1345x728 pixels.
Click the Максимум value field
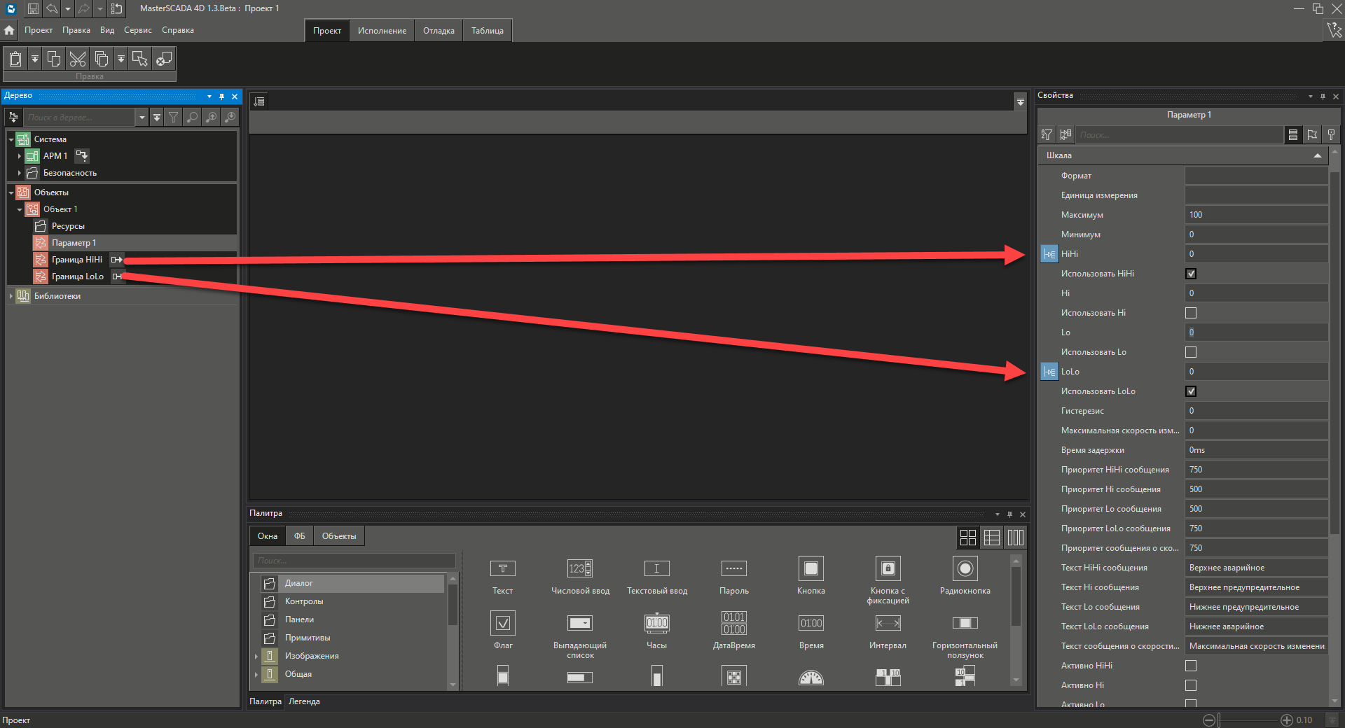point(1255,215)
